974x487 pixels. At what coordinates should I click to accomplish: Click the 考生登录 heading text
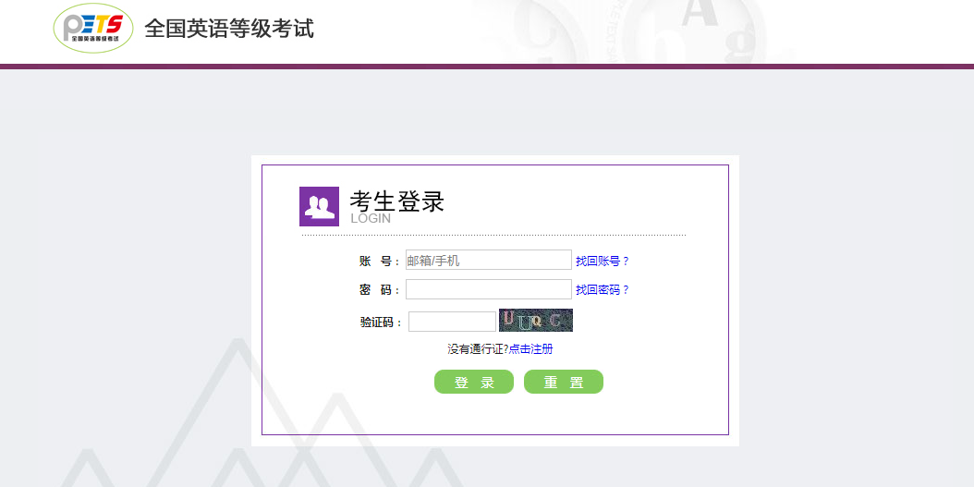tap(397, 201)
